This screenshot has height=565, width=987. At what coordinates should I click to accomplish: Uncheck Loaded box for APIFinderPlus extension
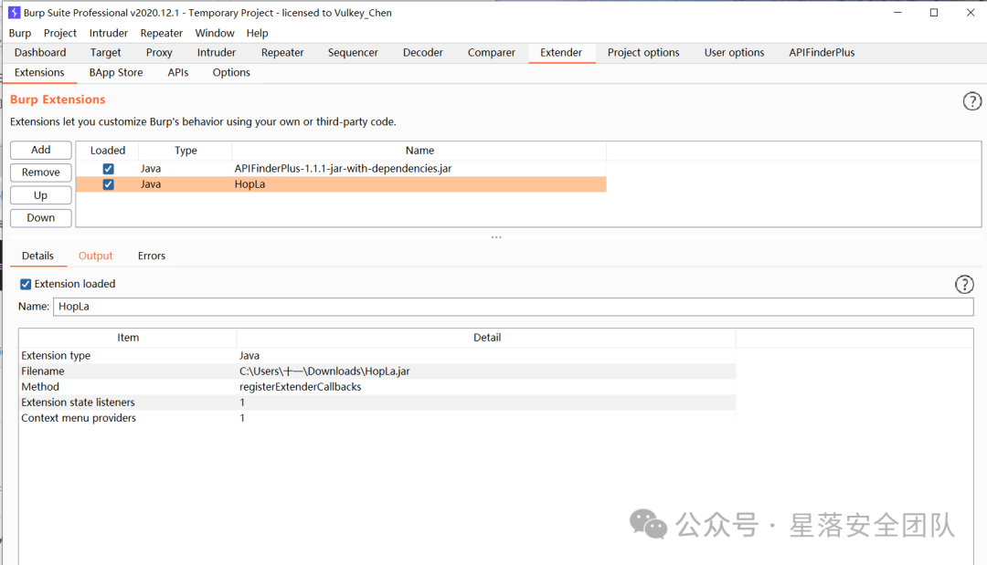[108, 169]
